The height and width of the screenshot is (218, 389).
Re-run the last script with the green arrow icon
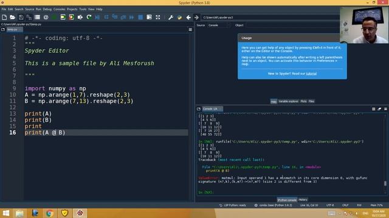pyautogui.click(x=89, y=18)
